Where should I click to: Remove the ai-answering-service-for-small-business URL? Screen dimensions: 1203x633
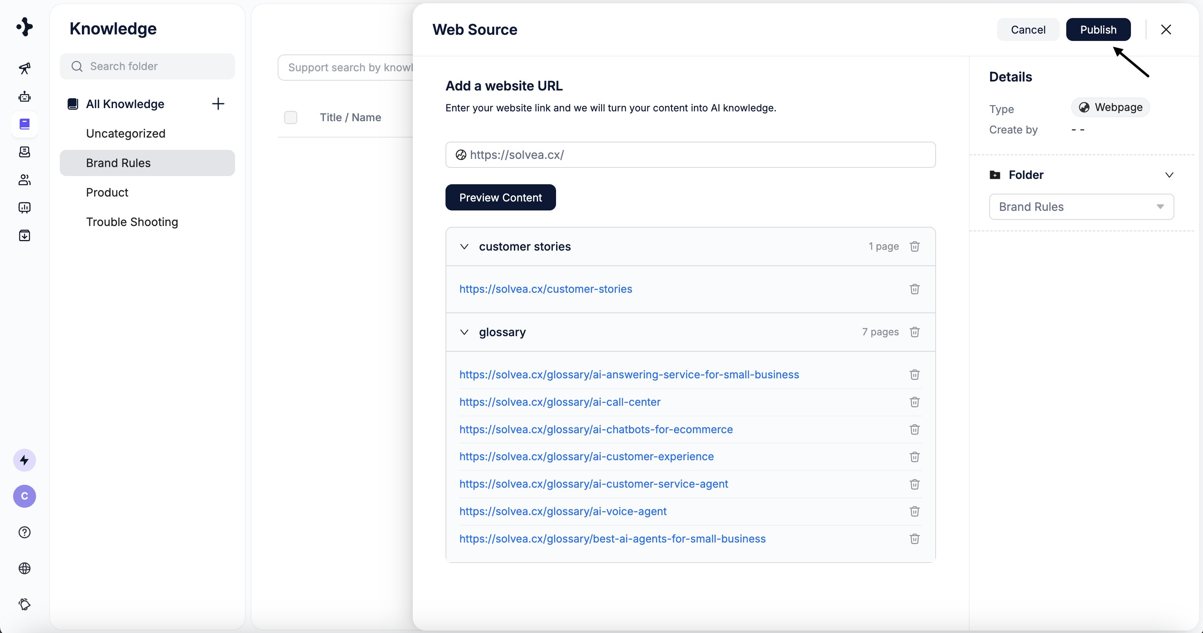point(914,374)
